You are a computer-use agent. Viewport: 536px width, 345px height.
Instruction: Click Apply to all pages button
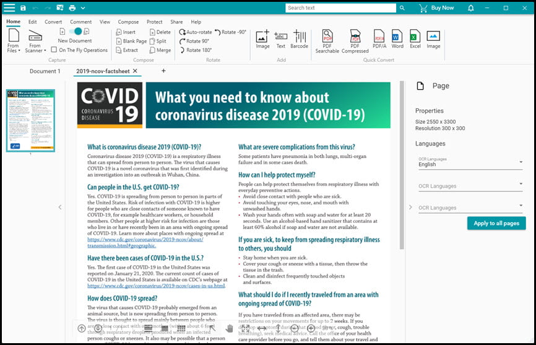(496, 223)
